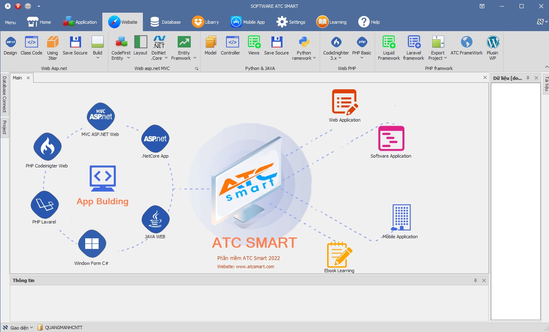Image resolution: width=549 pixels, height=332 pixels.
Task: Select the Using 3tier tool
Action: [52, 48]
